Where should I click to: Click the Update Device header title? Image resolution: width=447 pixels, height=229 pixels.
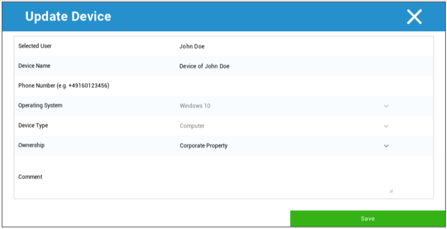pos(68,17)
